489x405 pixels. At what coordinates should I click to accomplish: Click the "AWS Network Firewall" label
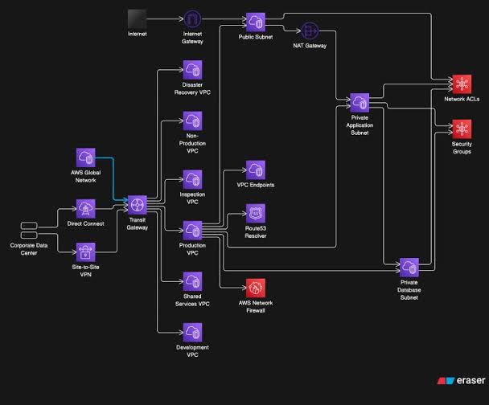pos(256,306)
